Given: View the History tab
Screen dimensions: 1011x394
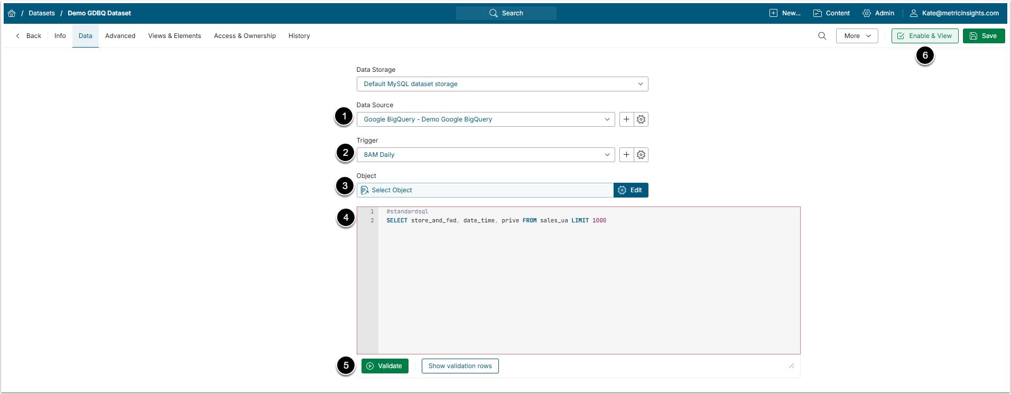Looking at the screenshot, I should pyautogui.click(x=299, y=36).
